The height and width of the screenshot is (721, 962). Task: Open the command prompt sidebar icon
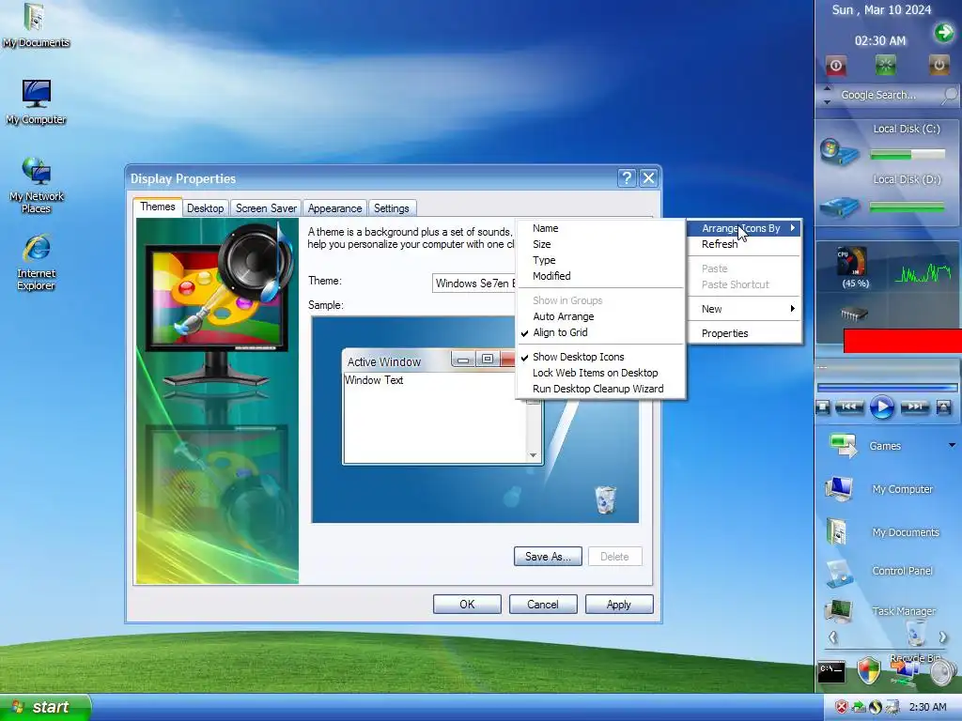pyautogui.click(x=832, y=672)
